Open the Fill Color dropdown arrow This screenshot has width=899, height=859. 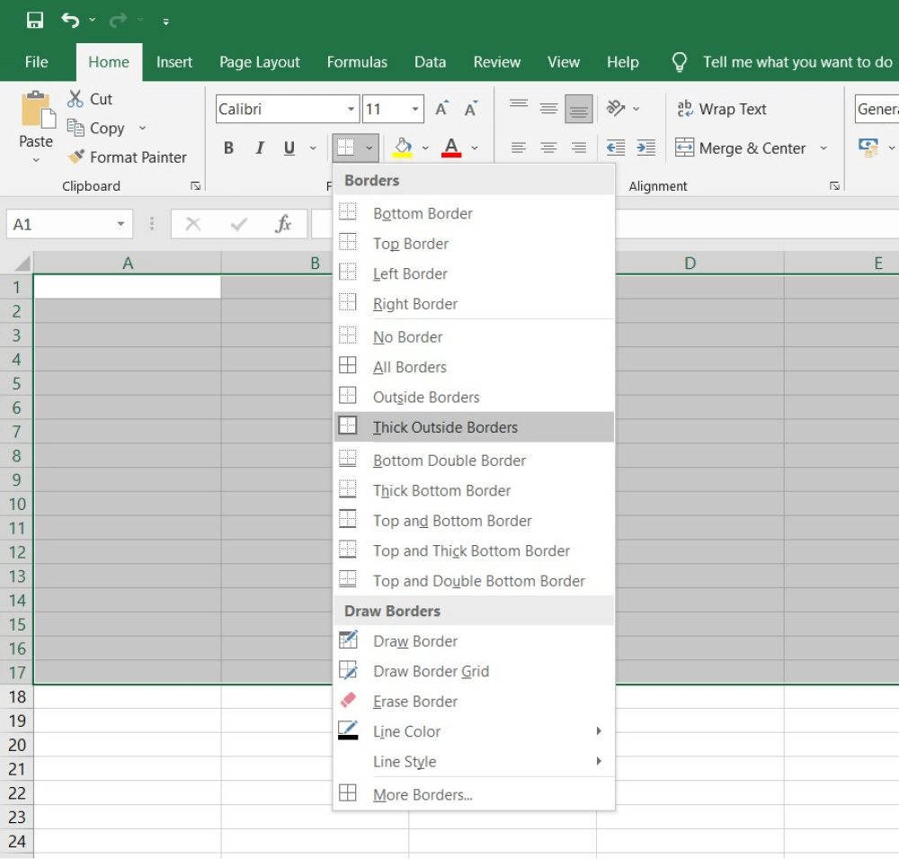pos(425,148)
